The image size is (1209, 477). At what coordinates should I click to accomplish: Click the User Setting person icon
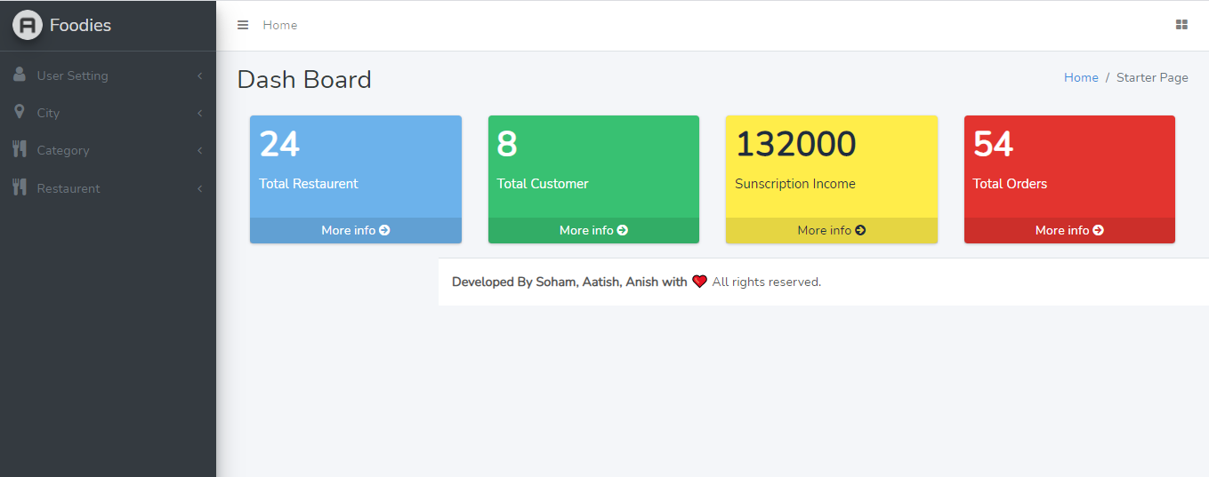(x=20, y=75)
